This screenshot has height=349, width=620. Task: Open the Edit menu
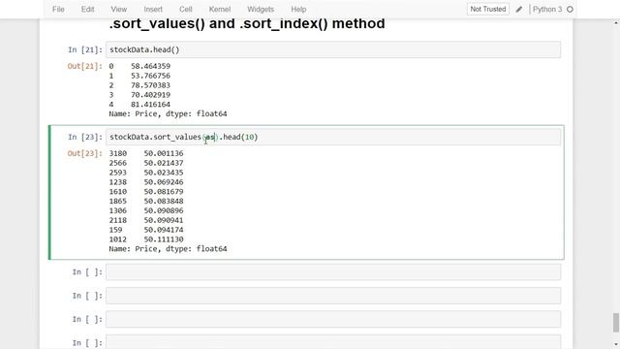[87, 9]
